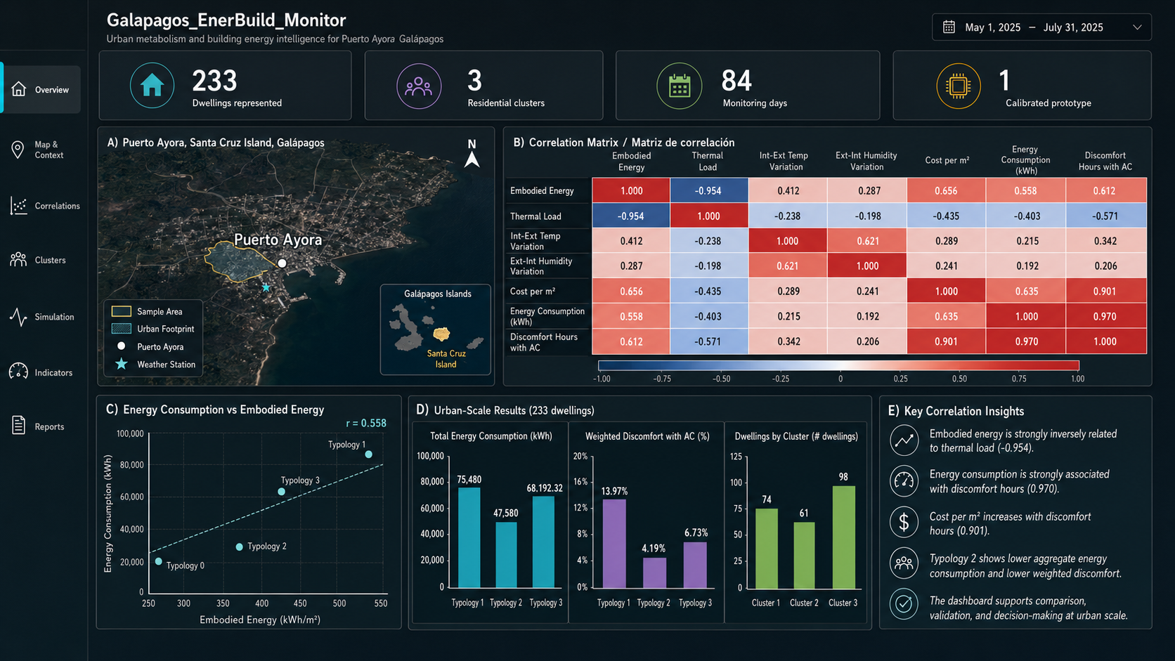
Task: Click the calendar icon in date range picker
Action: click(949, 27)
